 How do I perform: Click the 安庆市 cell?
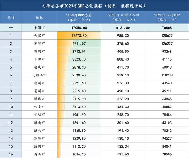coord(39,67)
